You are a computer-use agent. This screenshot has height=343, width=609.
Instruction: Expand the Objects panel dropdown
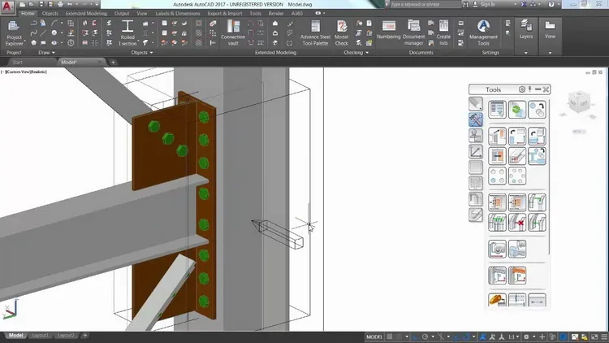click(x=142, y=53)
